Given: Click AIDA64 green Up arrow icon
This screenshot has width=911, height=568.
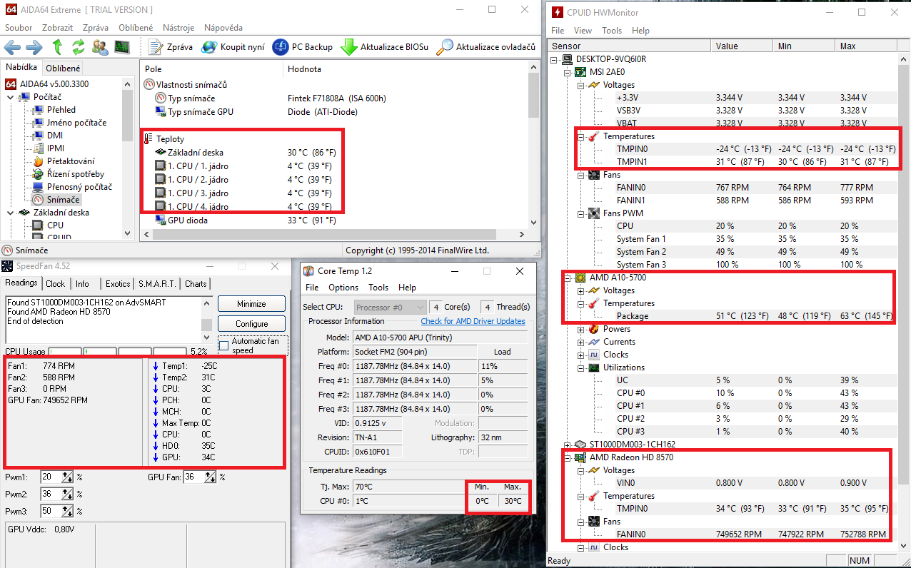Looking at the screenshot, I should pos(57,47).
